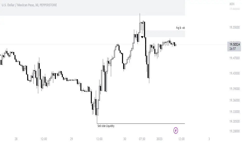This screenshot has height=143, width=242.
Task: Click the Sell-side Liquidity horizontal line
Action: 141,123
